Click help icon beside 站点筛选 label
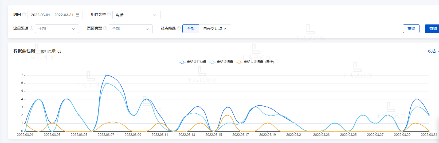The height and width of the screenshot is (143, 439). [x=179, y=28]
